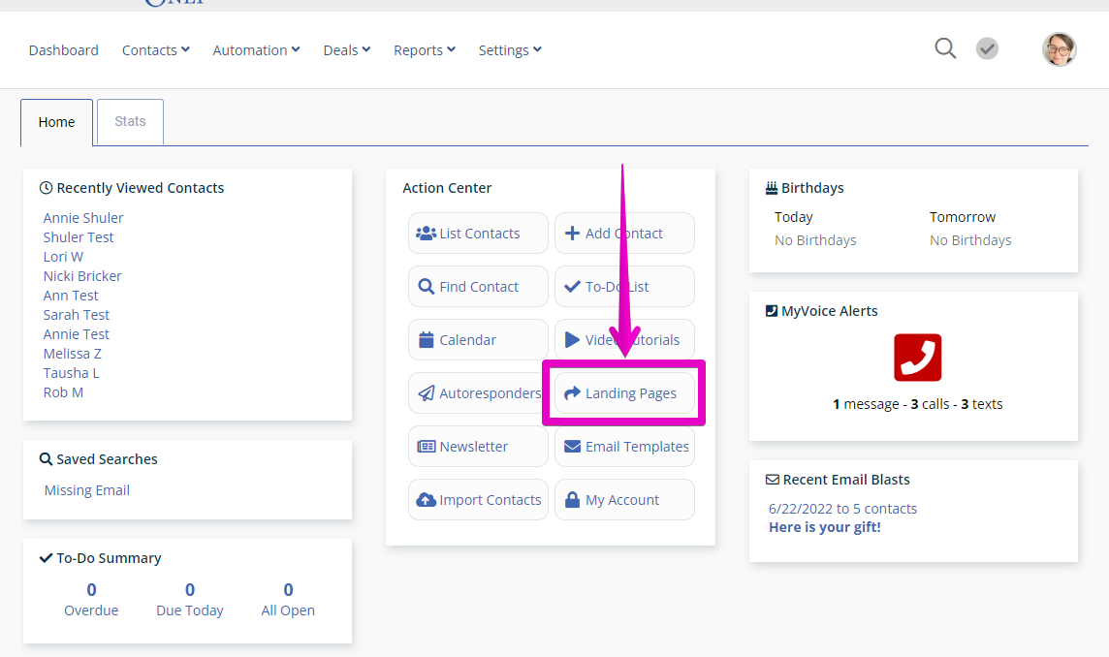Click the cloud icon on Import Contacts

(x=428, y=499)
